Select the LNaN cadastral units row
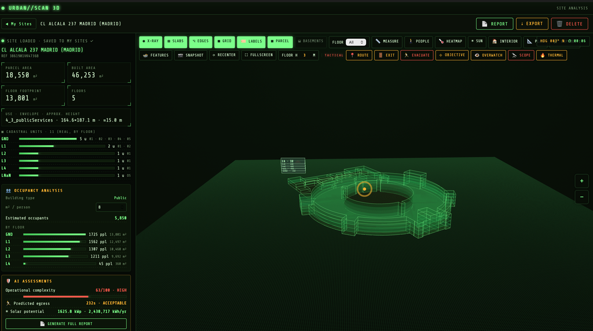 (66, 175)
